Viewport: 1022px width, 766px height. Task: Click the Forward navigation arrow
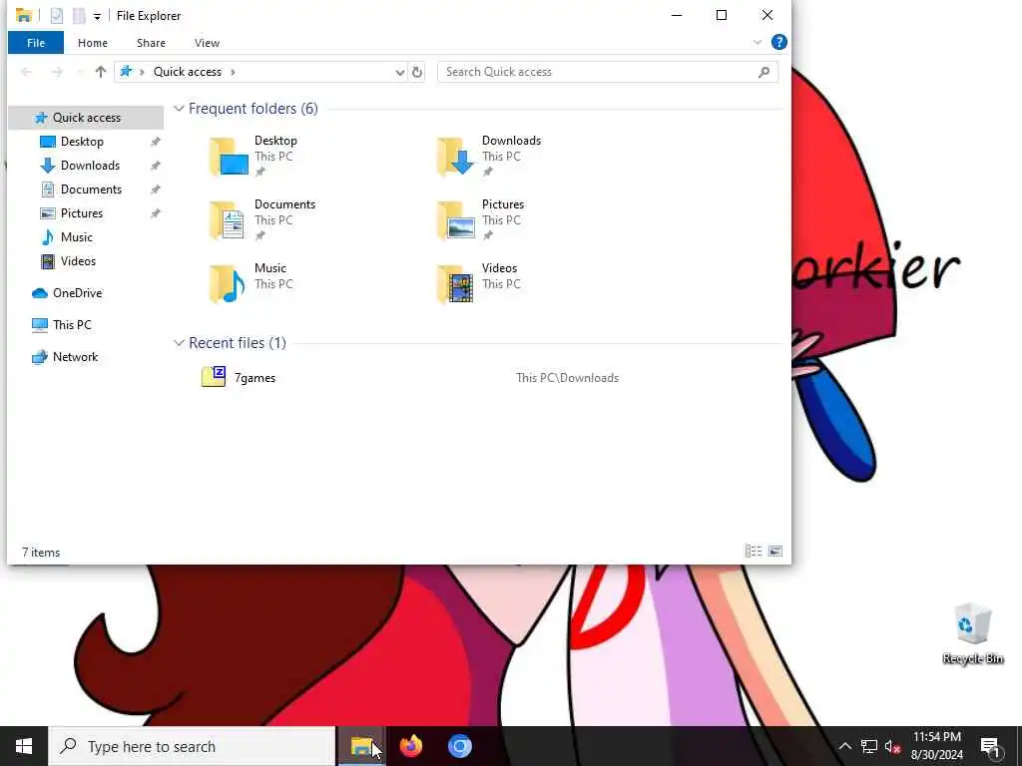[57, 72]
